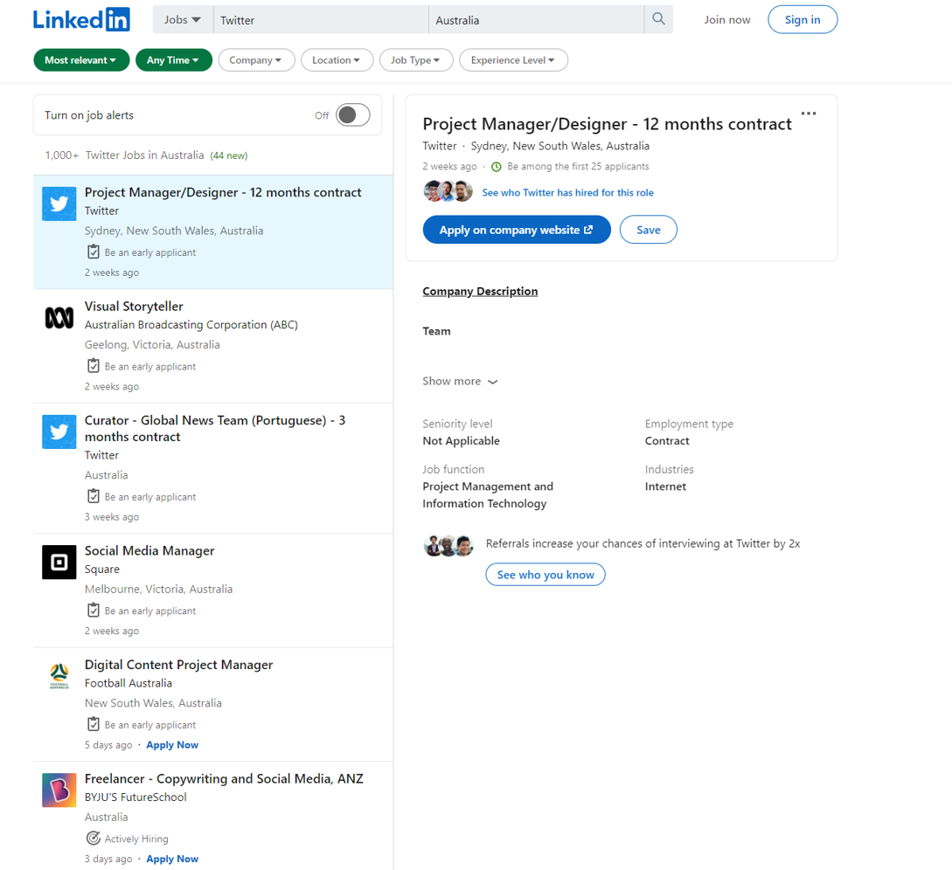Open the LinkedIn logo home link
This screenshot has height=870, width=952.
pos(81,19)
